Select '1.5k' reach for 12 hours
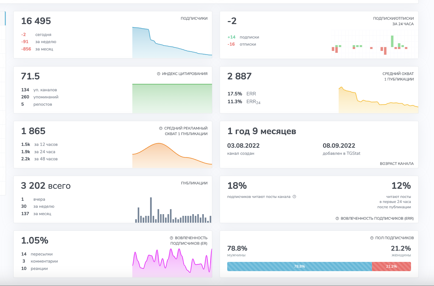This screenshot has width=434, height=286. coord(25,144)
